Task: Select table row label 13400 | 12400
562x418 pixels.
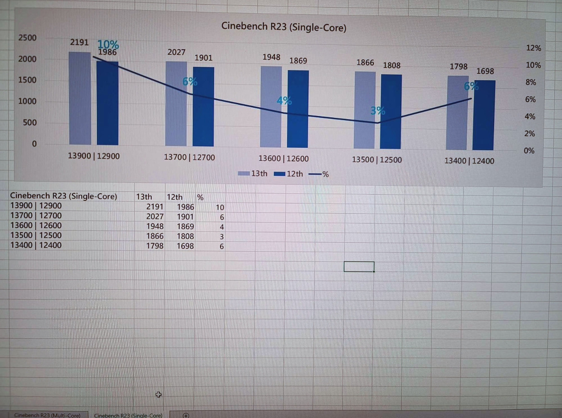Action: [36, 245]
